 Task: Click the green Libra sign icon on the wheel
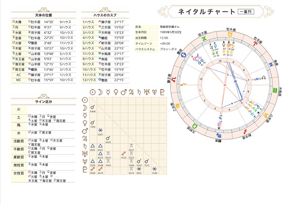[195, 126]
